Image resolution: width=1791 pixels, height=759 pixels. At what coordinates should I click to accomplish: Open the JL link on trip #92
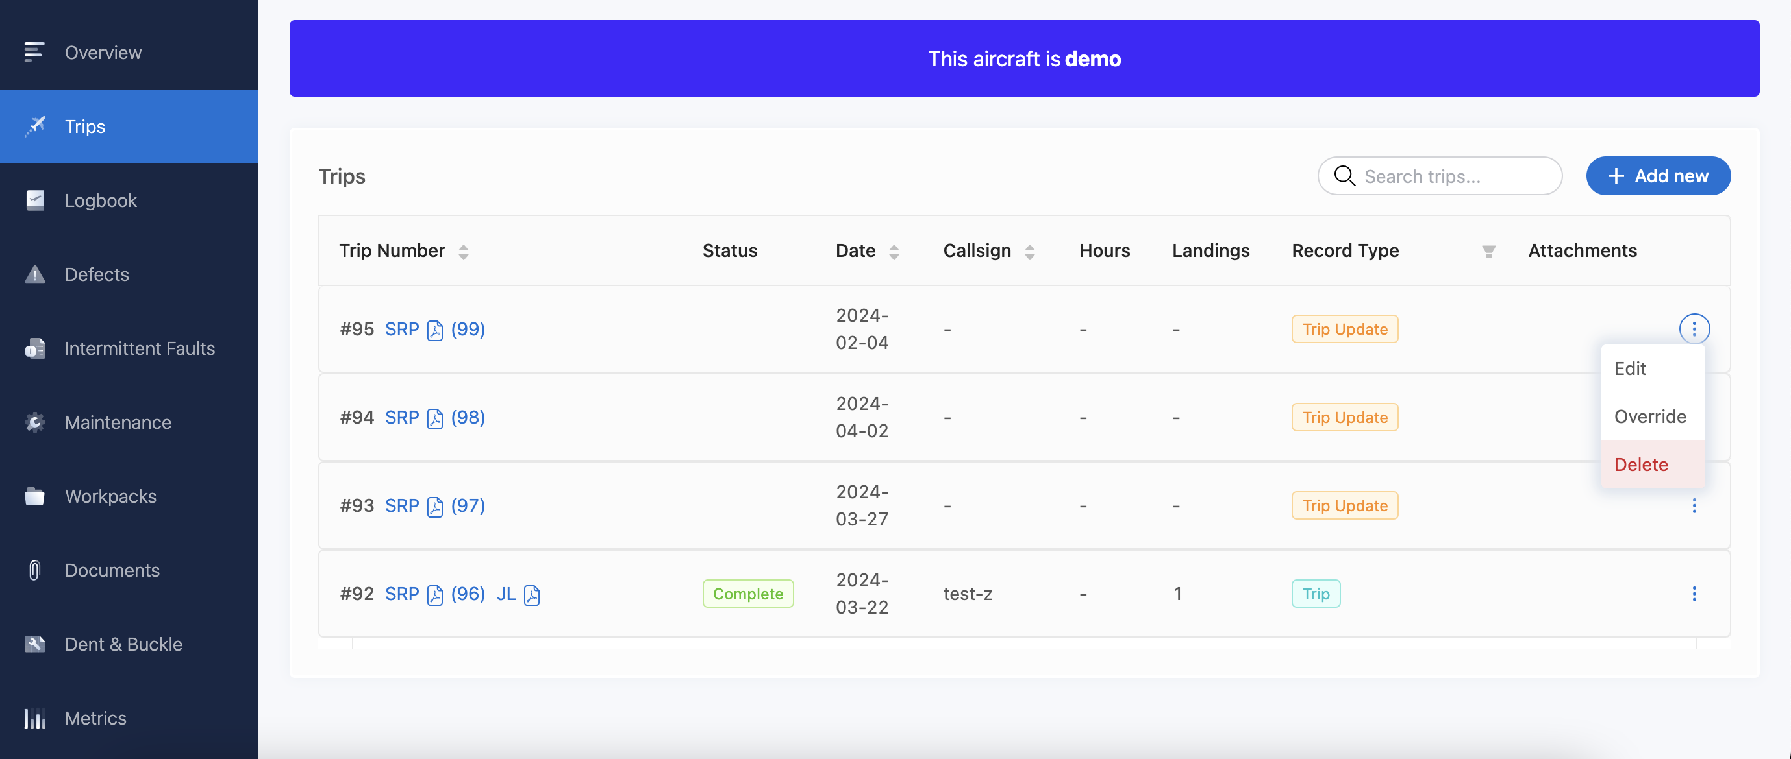(505, 593)
